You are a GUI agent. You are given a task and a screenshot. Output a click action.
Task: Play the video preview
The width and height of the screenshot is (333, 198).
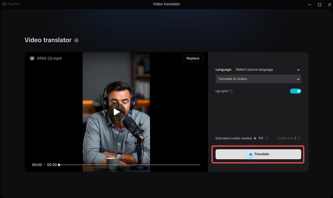(116, 112)
